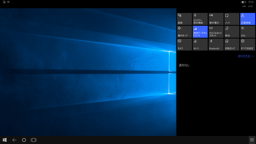
Task: Open Task View in the taskbar
Action: pos(33,140)
